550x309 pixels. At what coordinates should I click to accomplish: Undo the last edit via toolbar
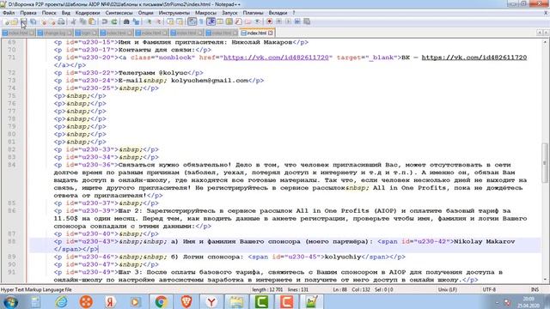click(x=104, y=21)
